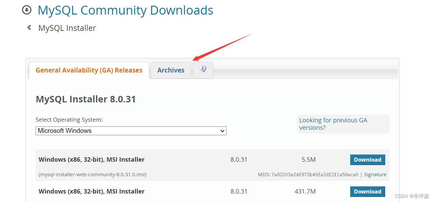This screenshot has width=434, height=202.
Task: Click version 8.0.31 in the 5.5M row
Action: click(239, 160)
